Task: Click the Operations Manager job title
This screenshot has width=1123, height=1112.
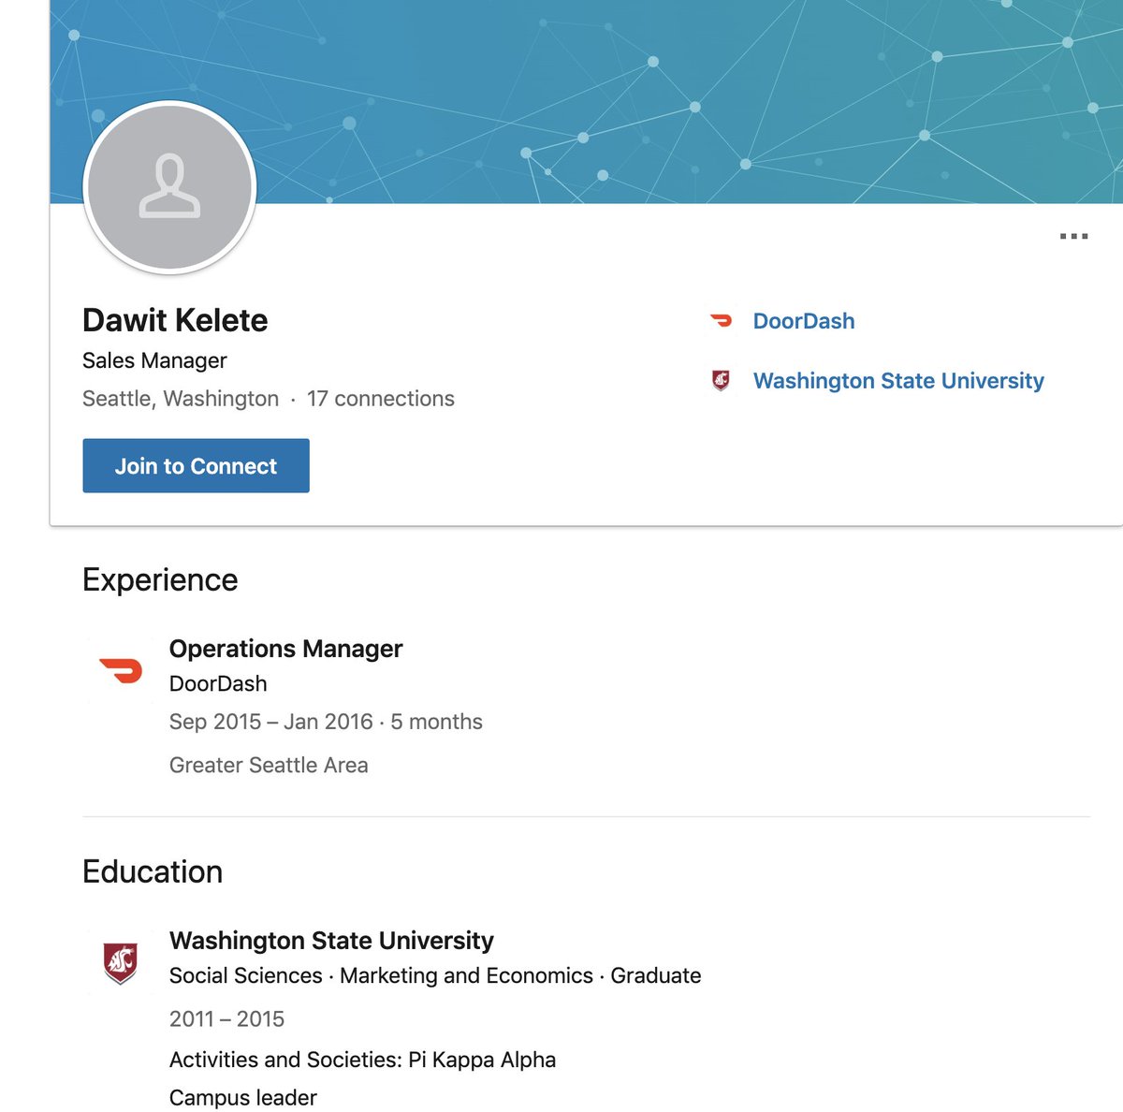Action: pyautogui.click(x=285, y=649)
